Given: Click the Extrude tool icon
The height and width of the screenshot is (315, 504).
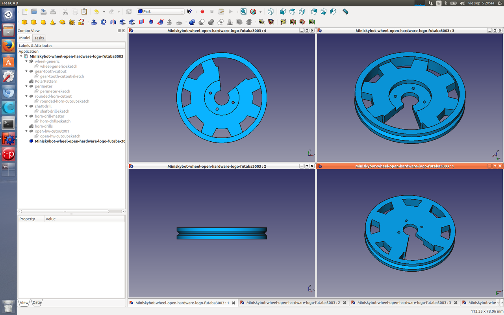Looking at the screenshot, I should click(94, 22).
